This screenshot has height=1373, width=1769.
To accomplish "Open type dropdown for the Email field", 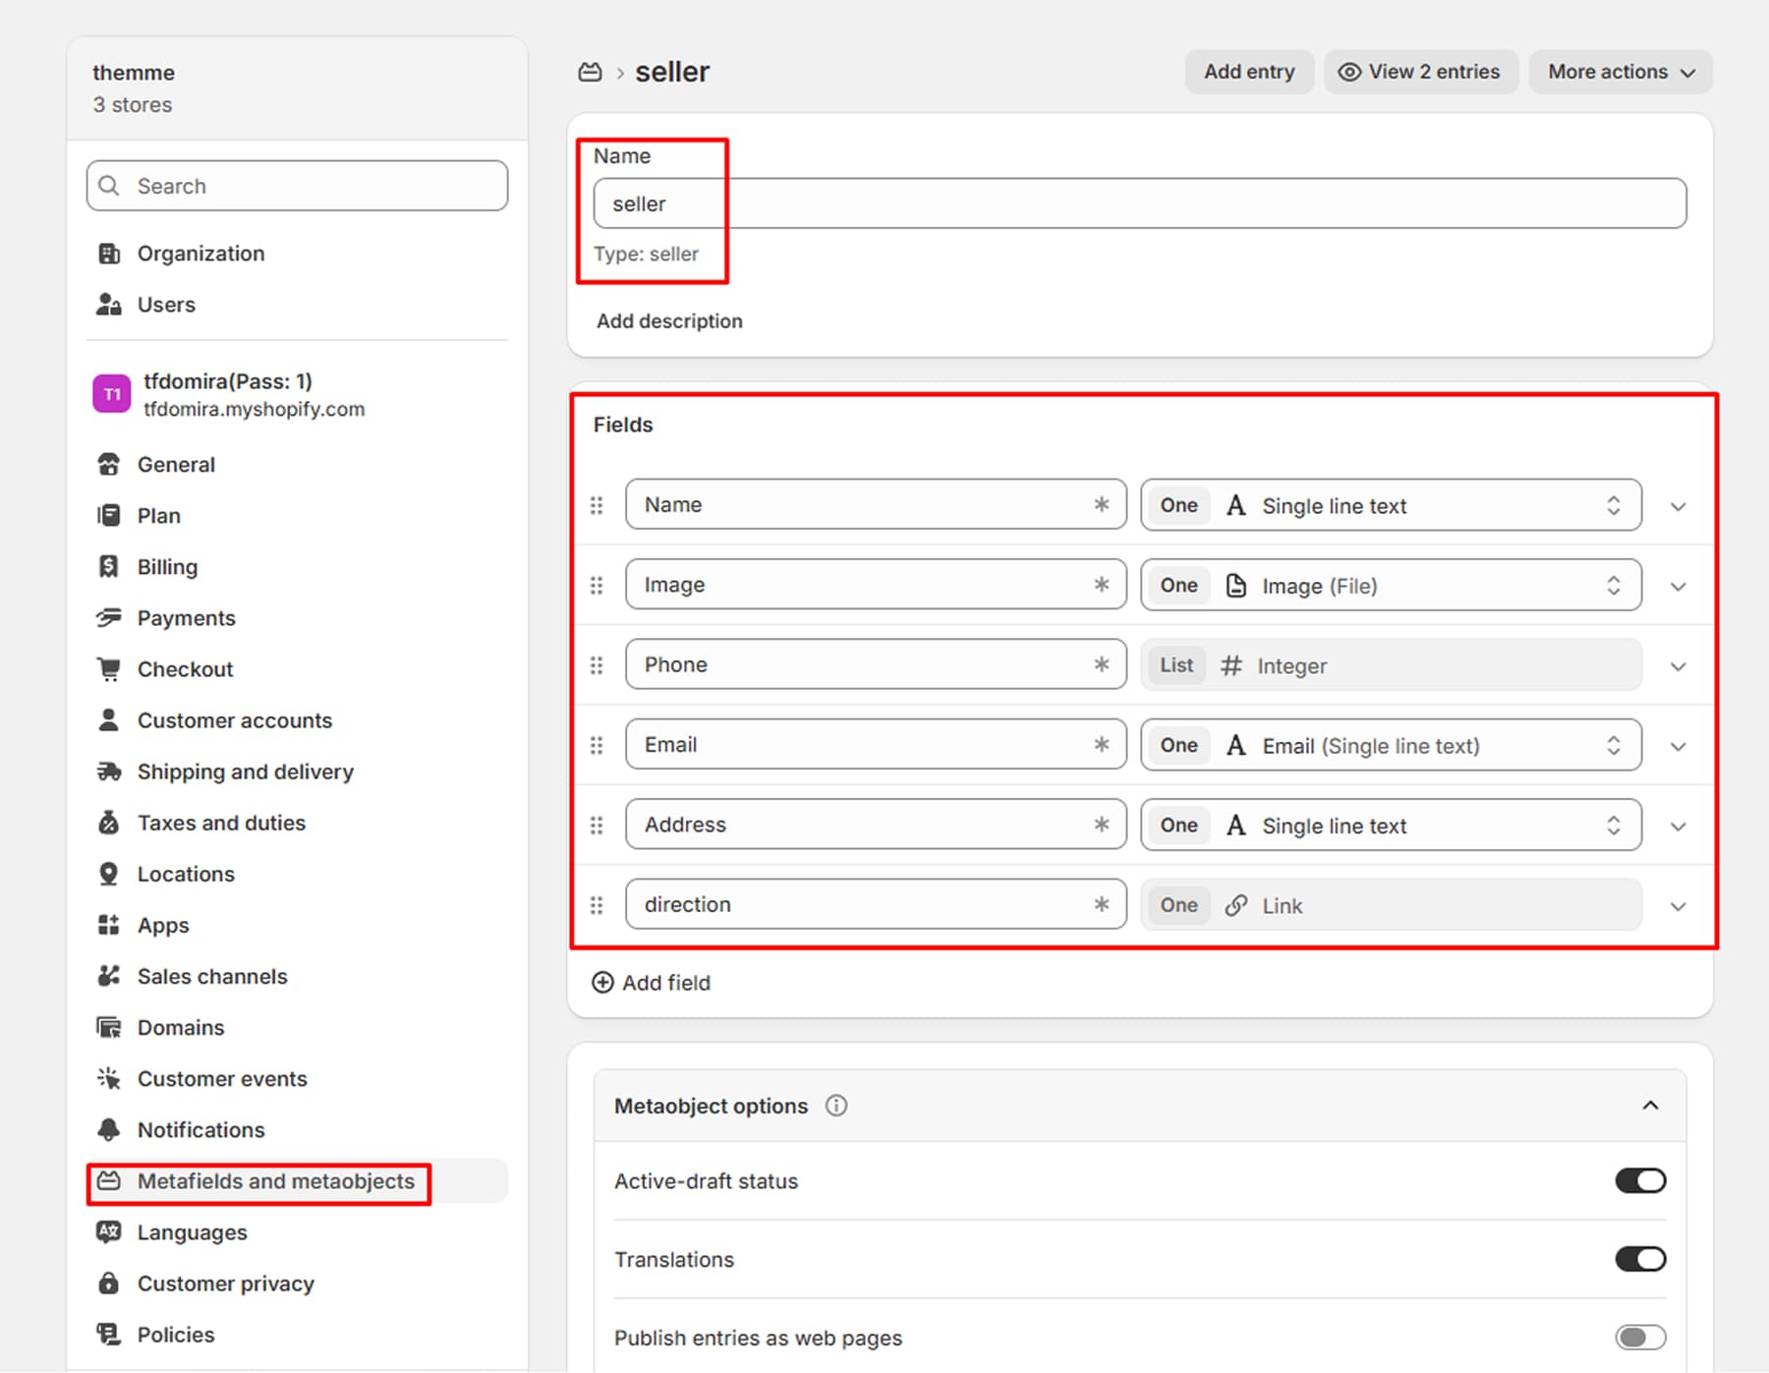I will 1391,745.
